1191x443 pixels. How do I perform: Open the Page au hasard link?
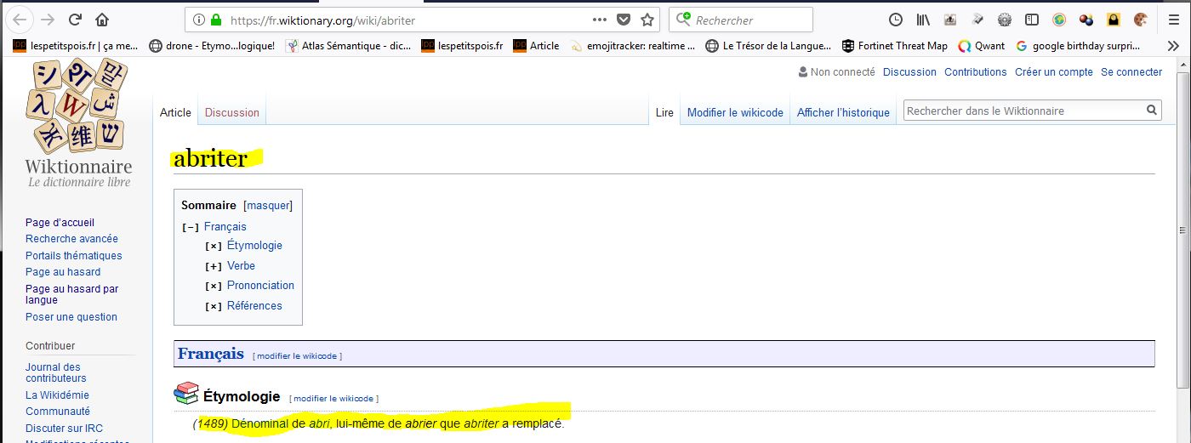(x=63, y=272)
